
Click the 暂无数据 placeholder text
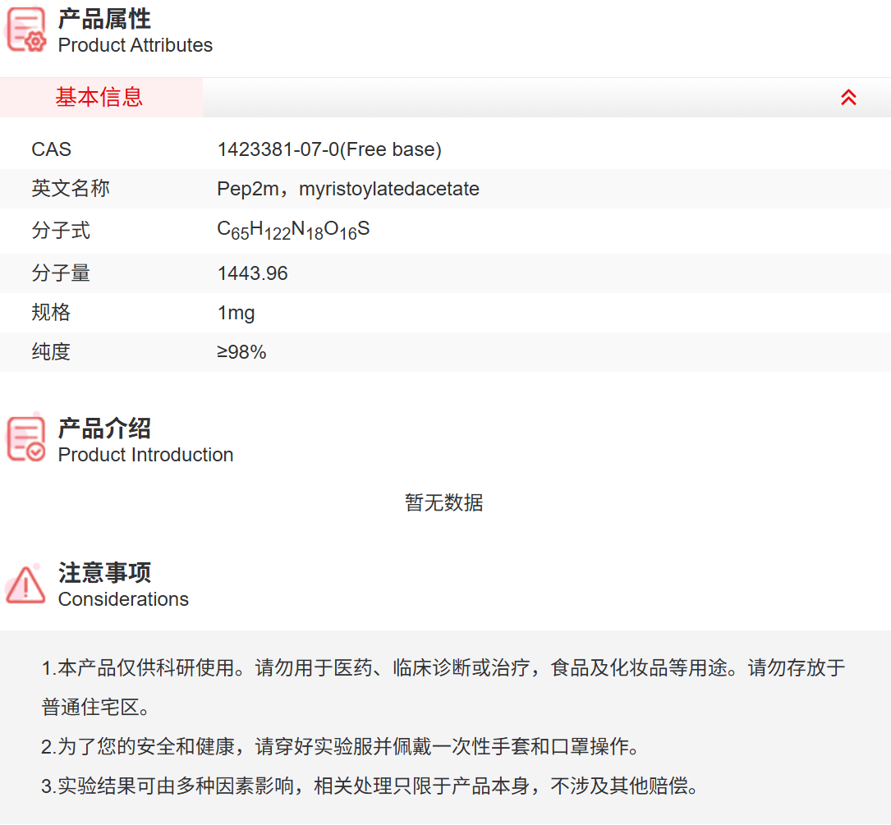point(444,502)
